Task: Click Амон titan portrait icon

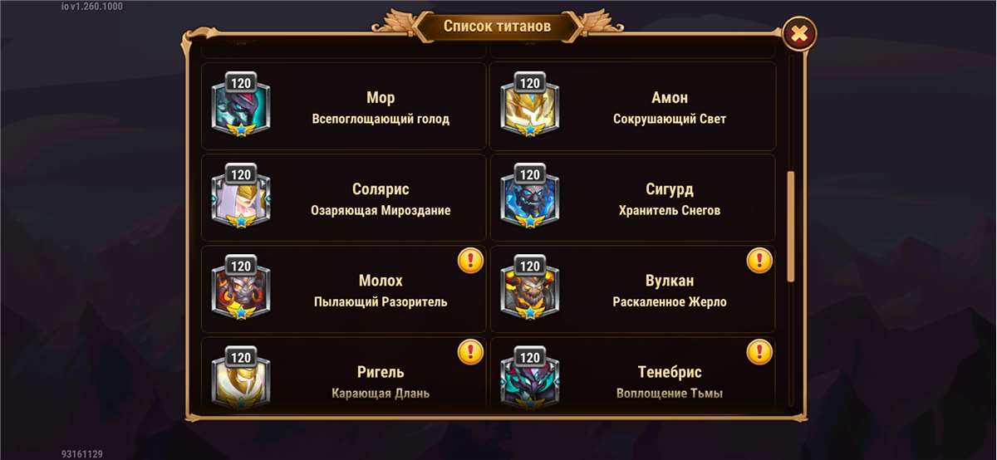Action: point(530,105)
